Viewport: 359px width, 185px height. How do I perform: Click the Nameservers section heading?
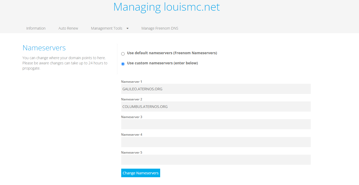(44, 48)
